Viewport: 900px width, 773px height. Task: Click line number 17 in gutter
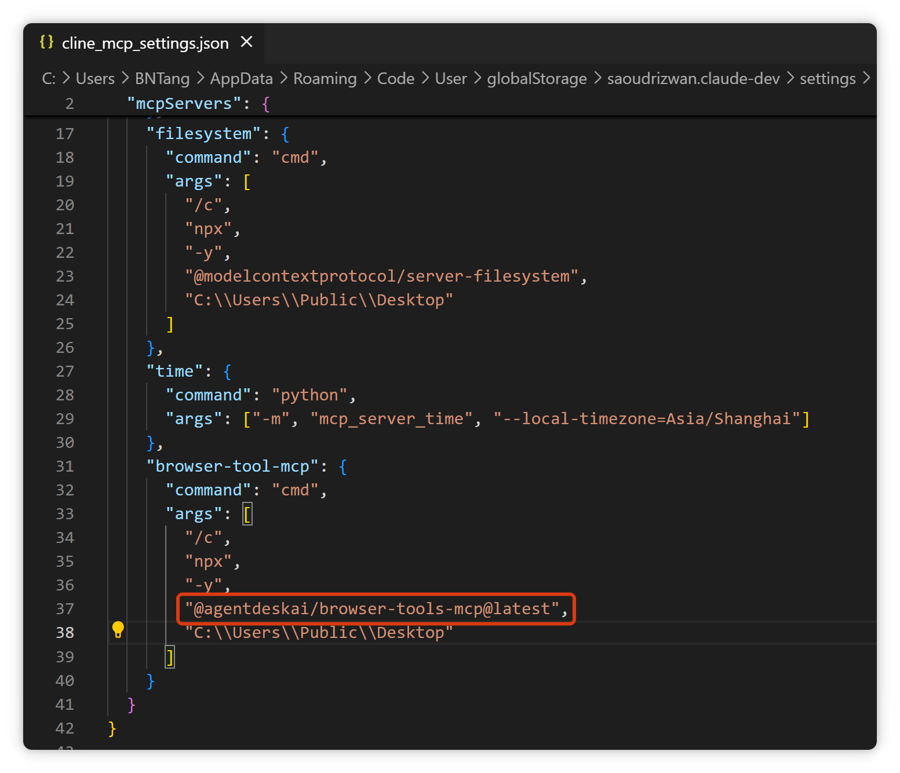point(65,134)
